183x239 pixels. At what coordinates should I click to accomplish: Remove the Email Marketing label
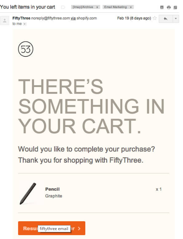coord(131,7)
